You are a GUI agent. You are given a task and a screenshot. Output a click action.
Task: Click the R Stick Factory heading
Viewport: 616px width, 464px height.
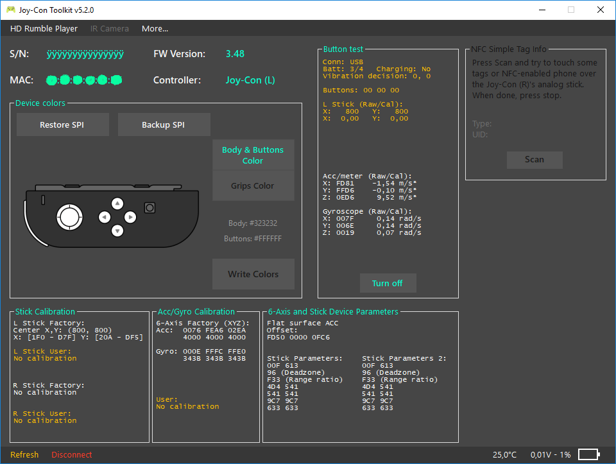click(49, 386)
